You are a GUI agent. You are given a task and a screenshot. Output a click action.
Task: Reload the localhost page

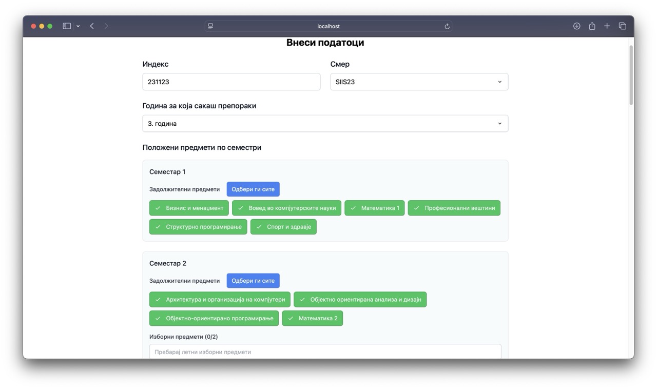(447, 27)
